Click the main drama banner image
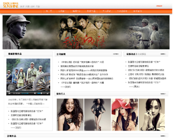The image size is (173, 139). (86, 32)
